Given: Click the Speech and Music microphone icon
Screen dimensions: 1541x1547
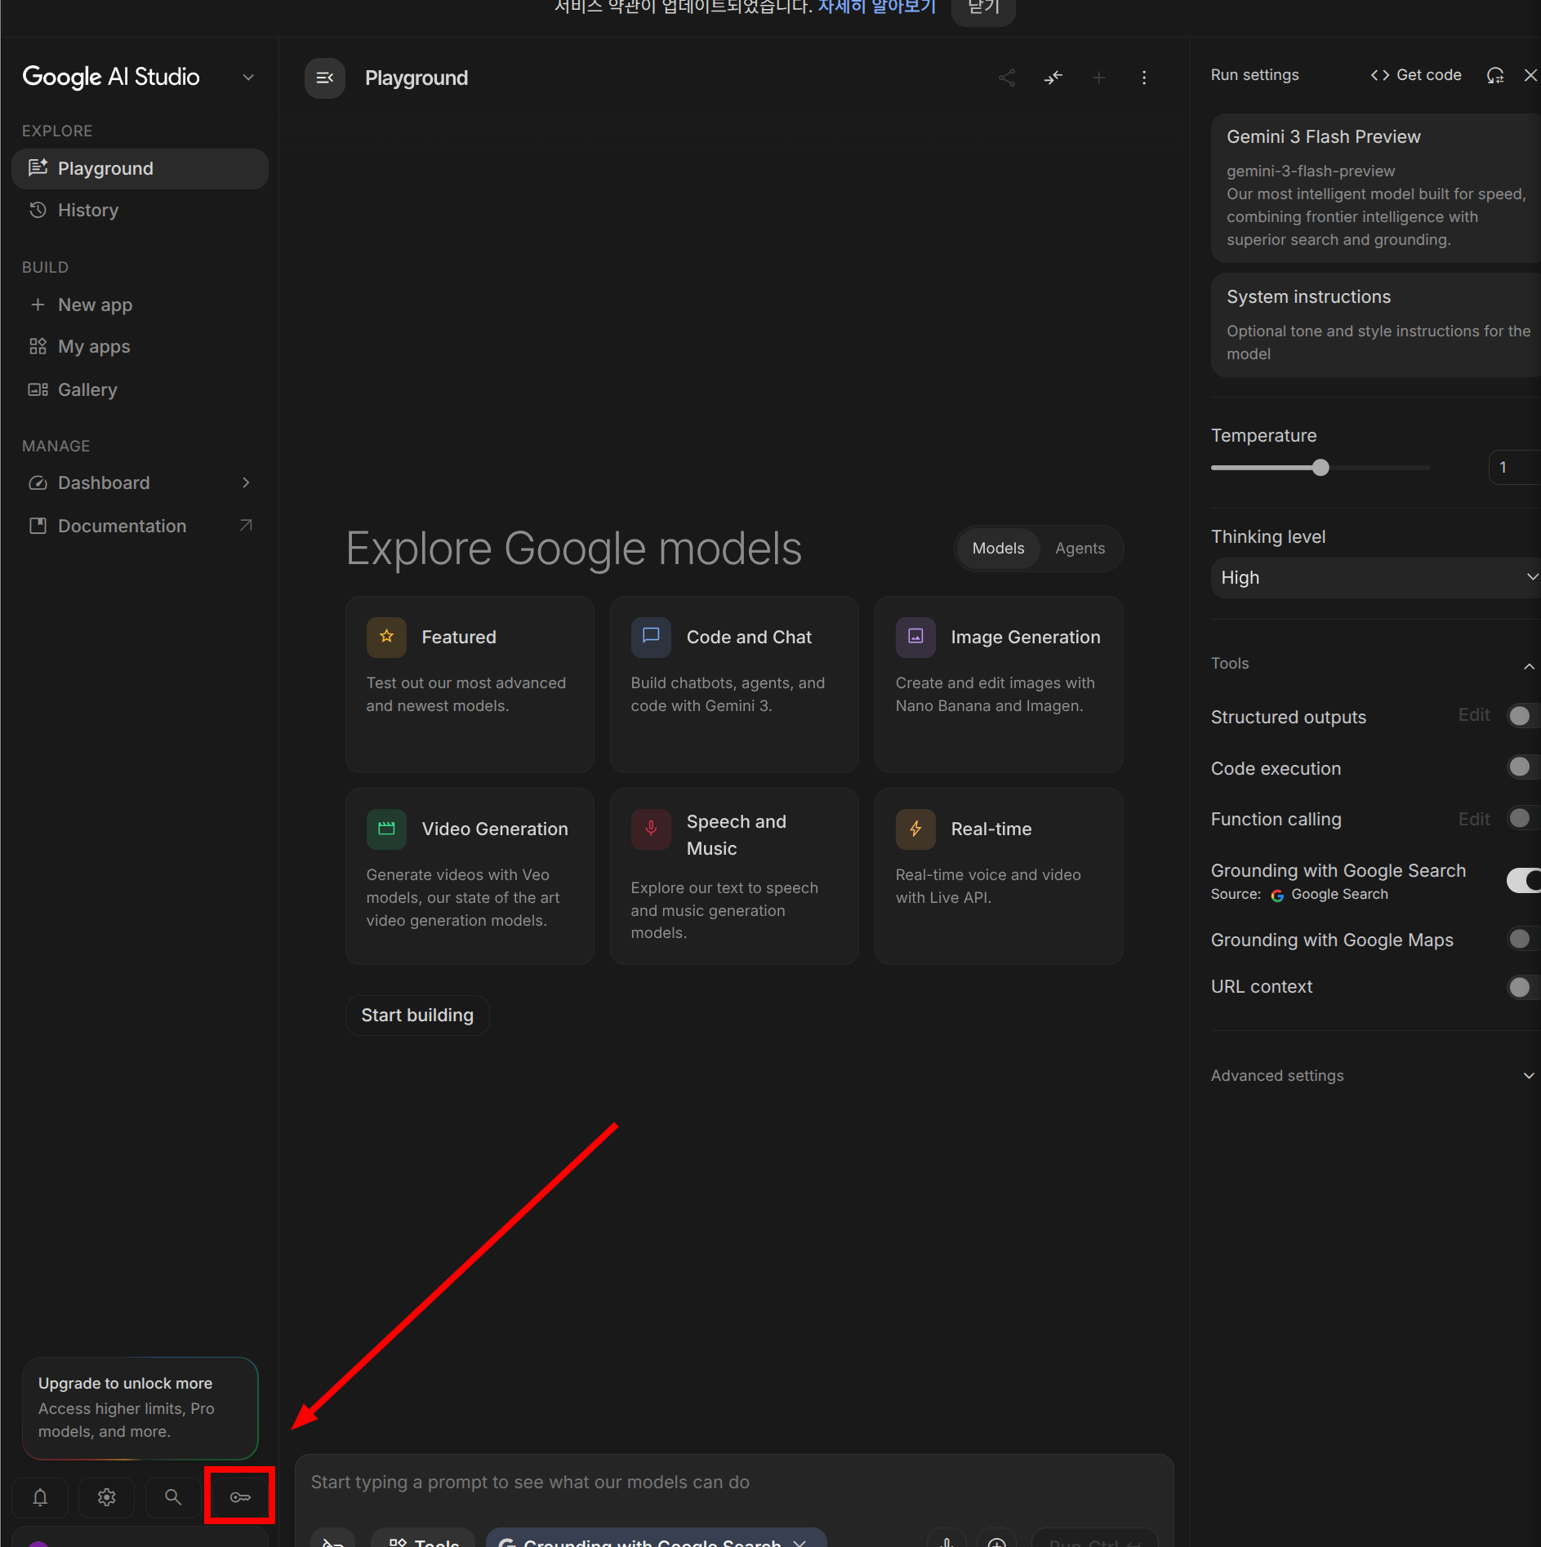Looking at the screenshot, I should tap(651, 829).
